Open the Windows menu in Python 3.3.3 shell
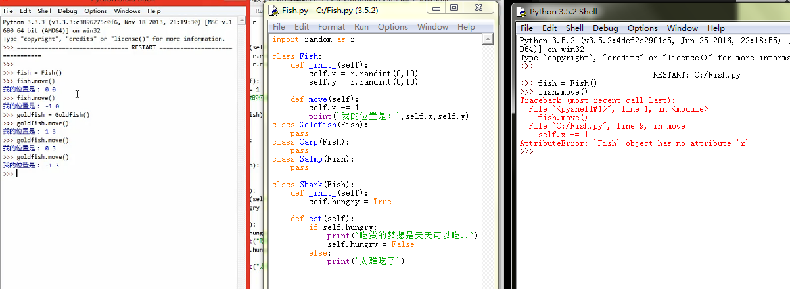 tap(126, 11)
